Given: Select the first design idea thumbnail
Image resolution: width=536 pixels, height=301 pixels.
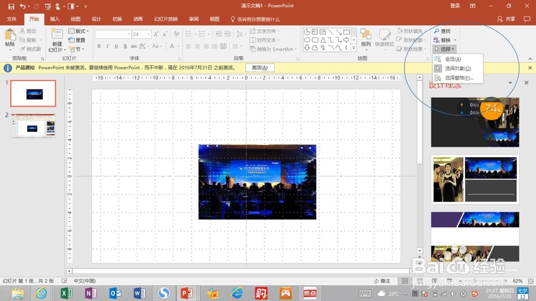Looking at the screenshot, I should coord(475,122).
